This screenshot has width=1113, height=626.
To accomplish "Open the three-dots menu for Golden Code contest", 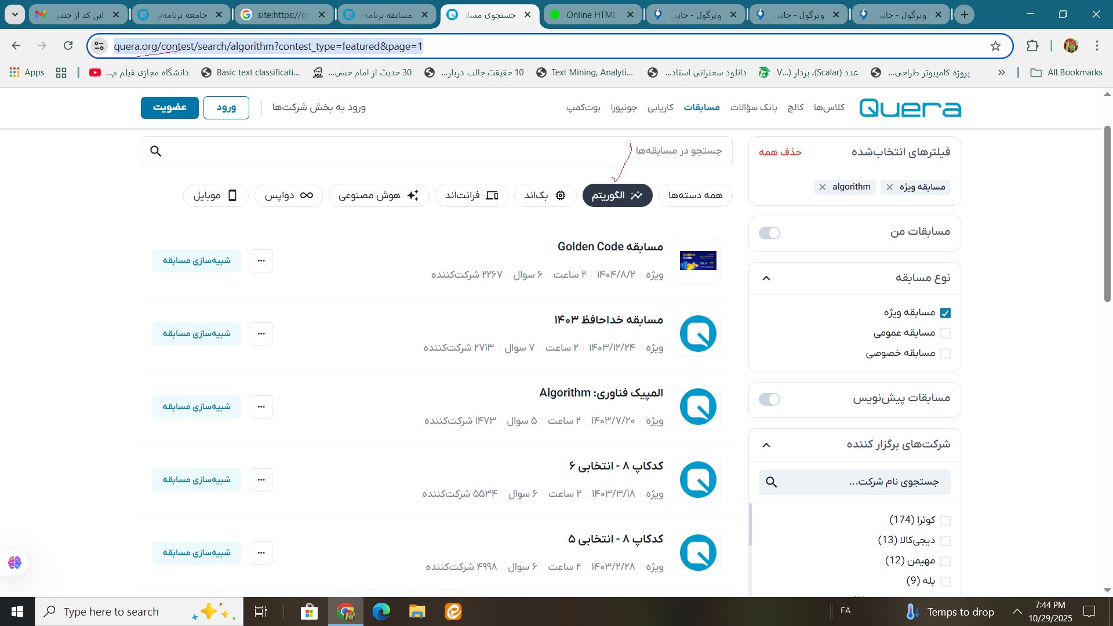I will [x=261, y=261].
